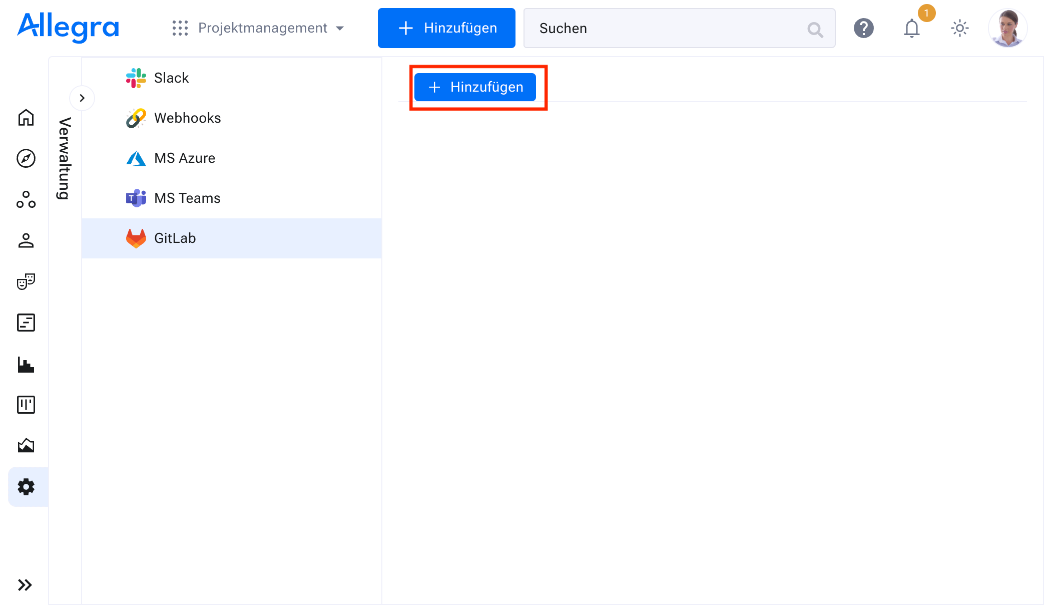This screenshot has height=605, width=1044.
Task: Open the Home view in the sidebar
Action: pos(26,117)
